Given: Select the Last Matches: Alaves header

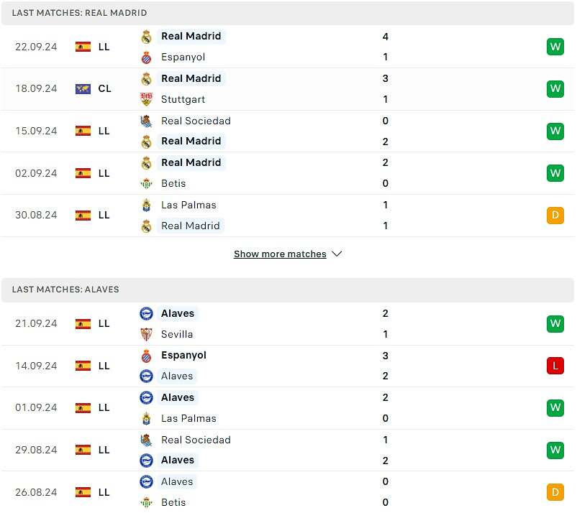Looking at the screenshot, I should [x=65, y=290].
